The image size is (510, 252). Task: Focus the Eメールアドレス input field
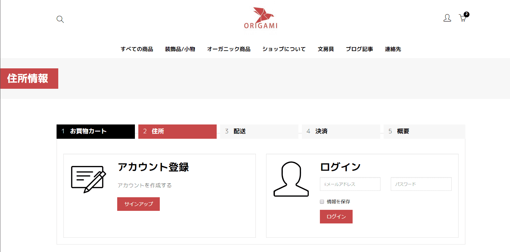(350, 184)
